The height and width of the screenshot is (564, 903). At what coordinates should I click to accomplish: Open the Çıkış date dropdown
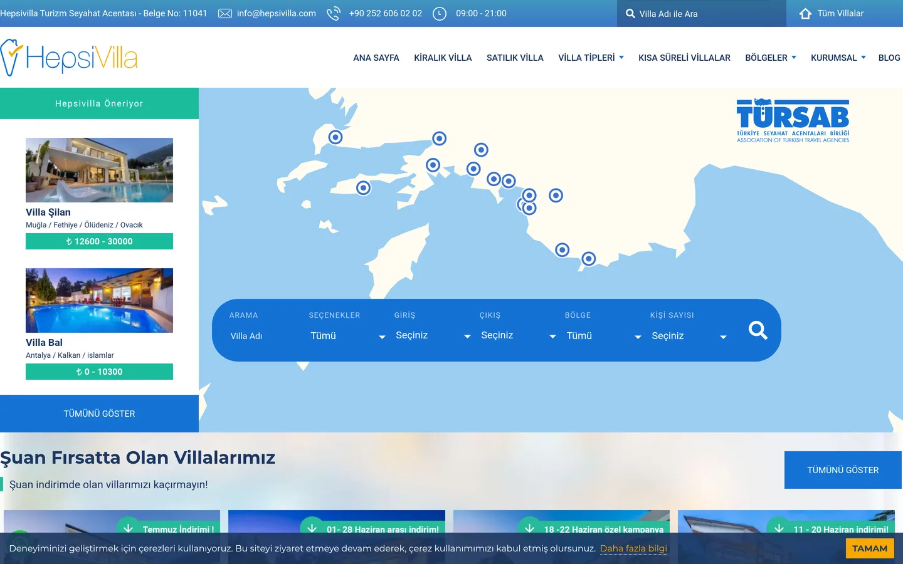pyautogui.click(x=518, y=336)
